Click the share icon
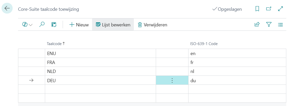Viewport: 294px width, 106px height. pyautogui.click(x=257, y=25)
